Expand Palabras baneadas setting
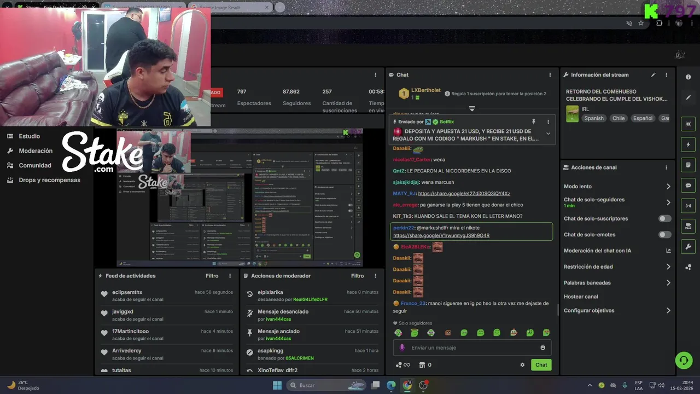The width and height of the screenshot is (700, 394). coord(668,283)
